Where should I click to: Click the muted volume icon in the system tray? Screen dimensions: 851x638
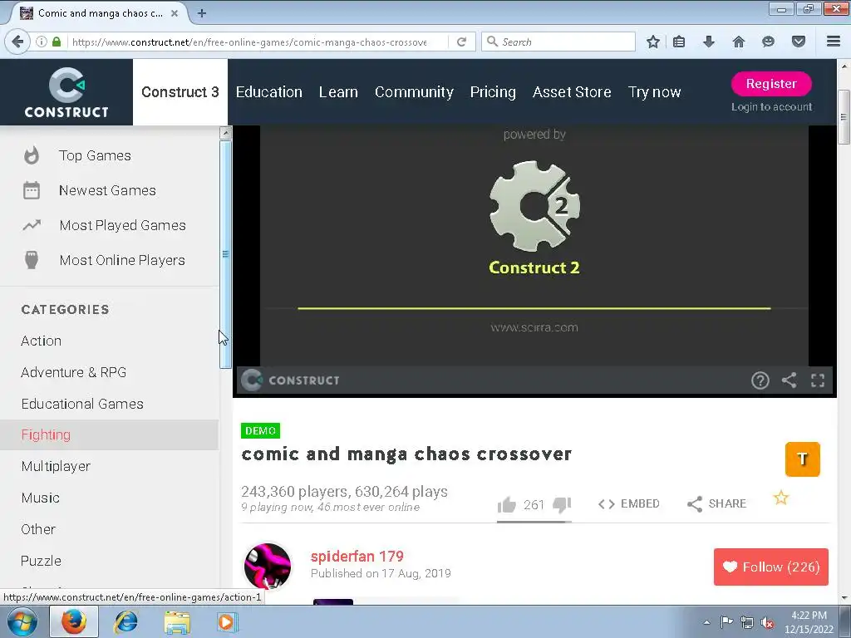click(767, 622)
